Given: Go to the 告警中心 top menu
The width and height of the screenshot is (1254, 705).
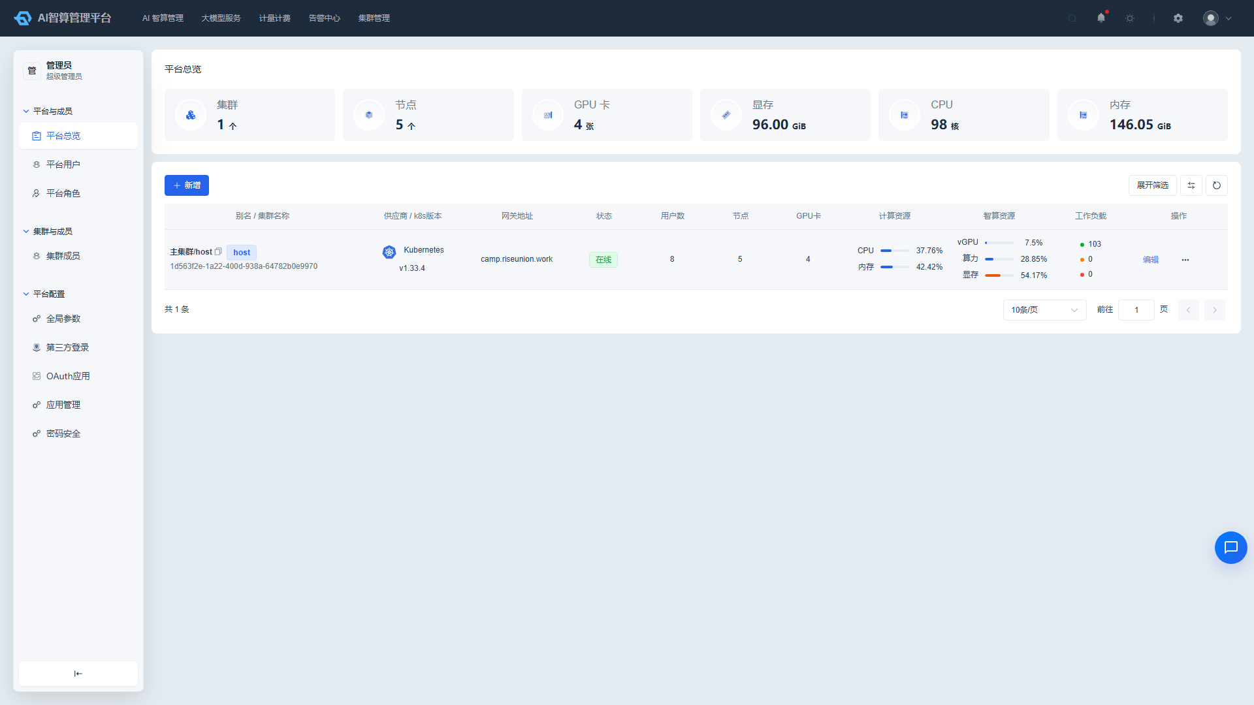Looking at the screenshot, I should (325, 18).
